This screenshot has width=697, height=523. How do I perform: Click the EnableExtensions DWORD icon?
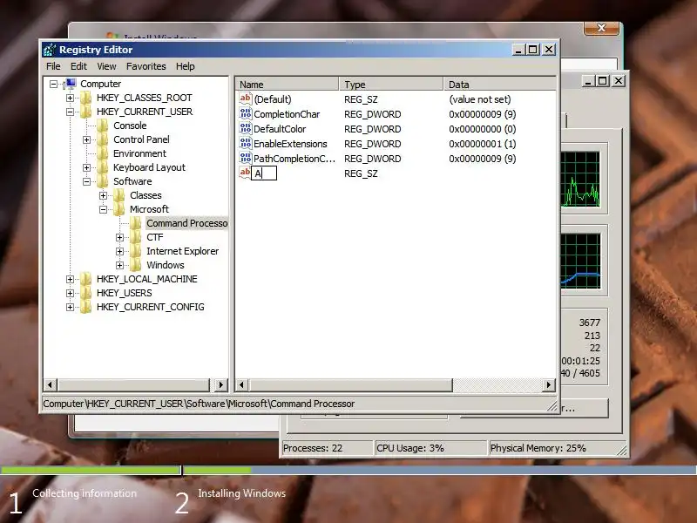coord(246,143)
